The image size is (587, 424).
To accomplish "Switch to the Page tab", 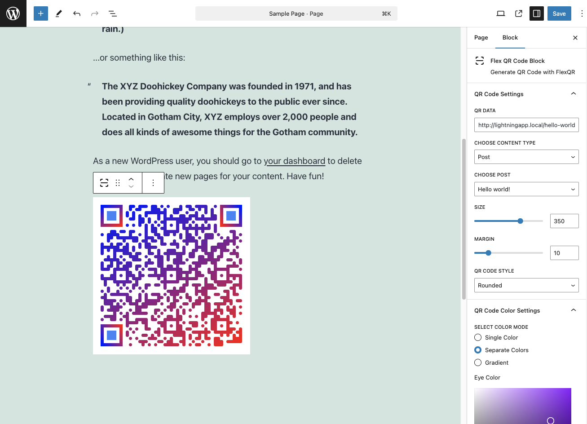I will [x=481, y=38].
